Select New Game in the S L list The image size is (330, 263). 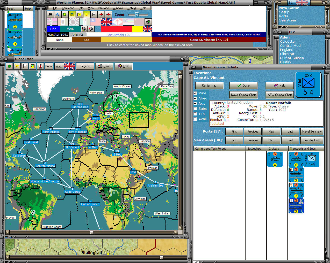[289, 8]
